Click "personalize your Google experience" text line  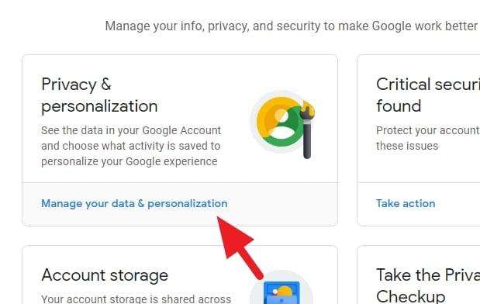[129, 161]
